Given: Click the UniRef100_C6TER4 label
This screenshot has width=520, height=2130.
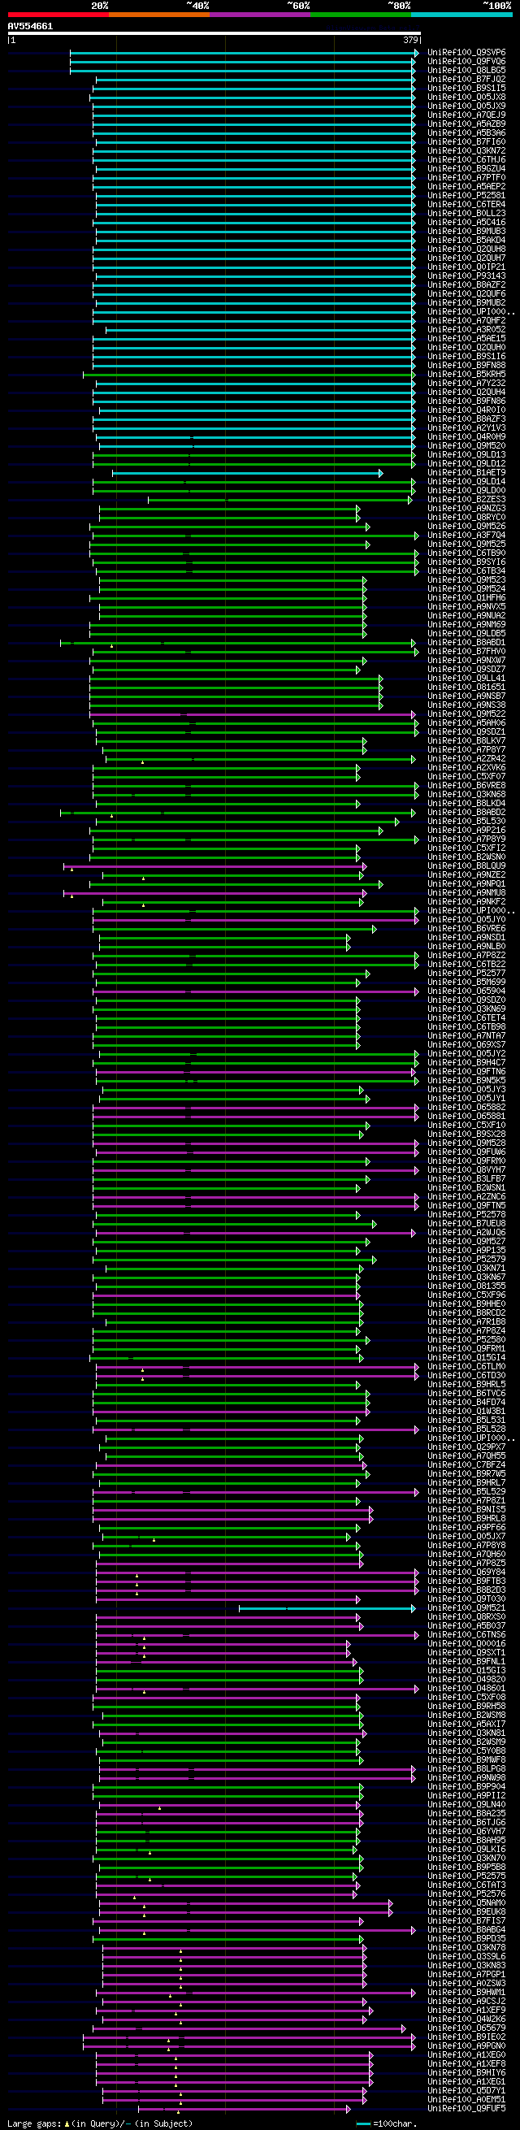Looking at the screenshot, I should 466,205.
